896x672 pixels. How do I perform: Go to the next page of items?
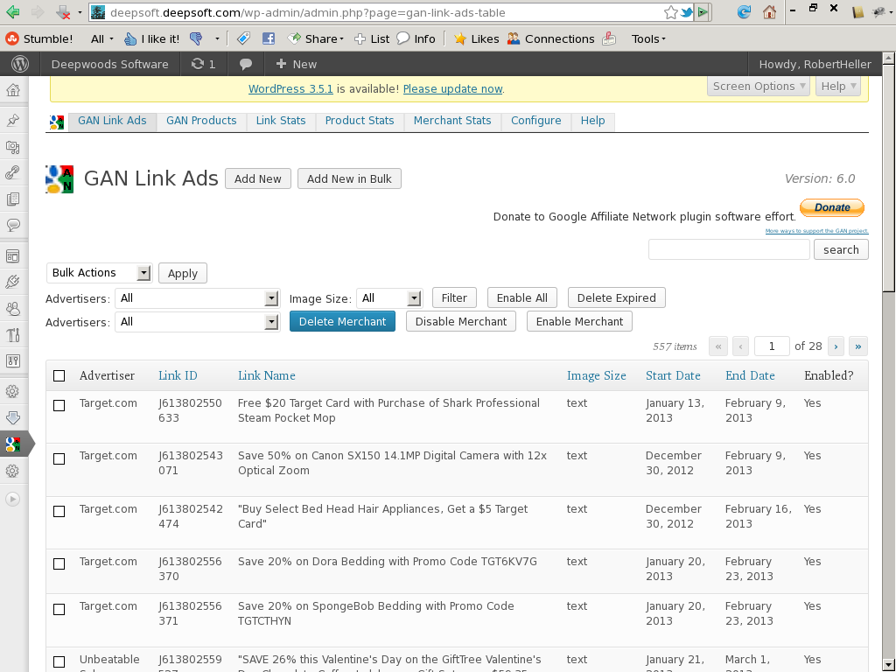point(836,346)
